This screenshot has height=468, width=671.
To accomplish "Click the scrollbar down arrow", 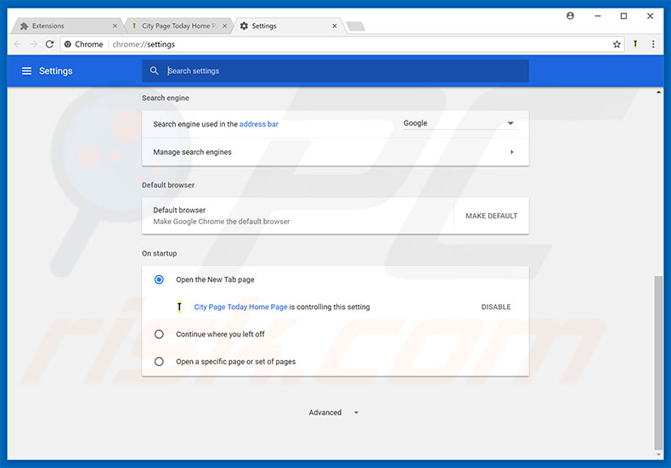I will 658,454.
